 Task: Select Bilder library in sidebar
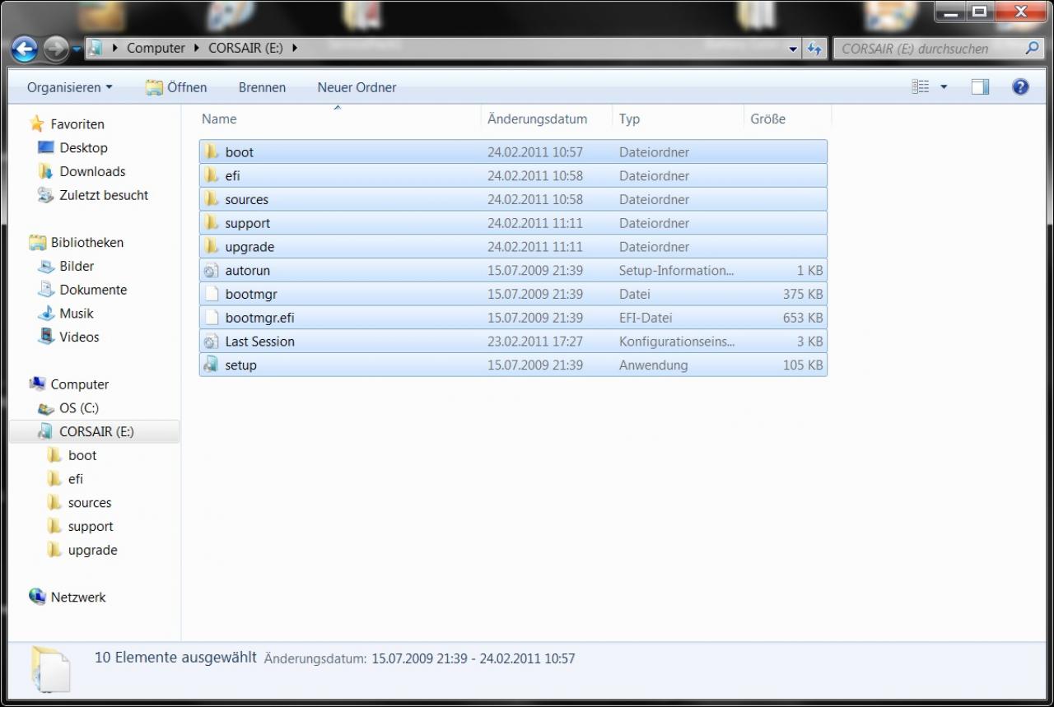pyautogui.click(x=77, y=267)
